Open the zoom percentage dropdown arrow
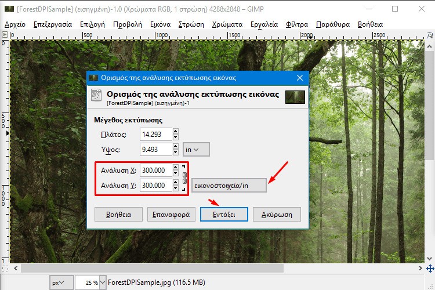Screen dimensions: 435x290 pos(103,282)
